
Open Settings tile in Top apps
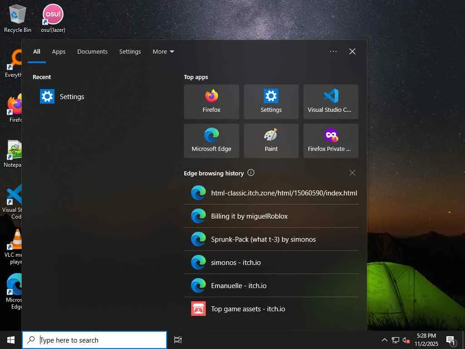(x=271, y=102)
